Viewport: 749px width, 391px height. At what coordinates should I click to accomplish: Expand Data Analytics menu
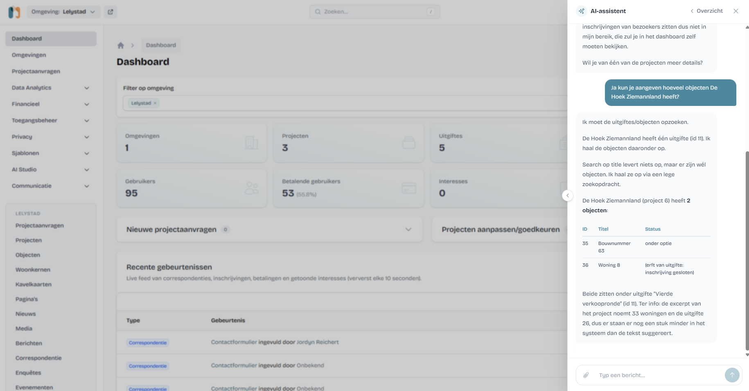(x=51, y=88)
